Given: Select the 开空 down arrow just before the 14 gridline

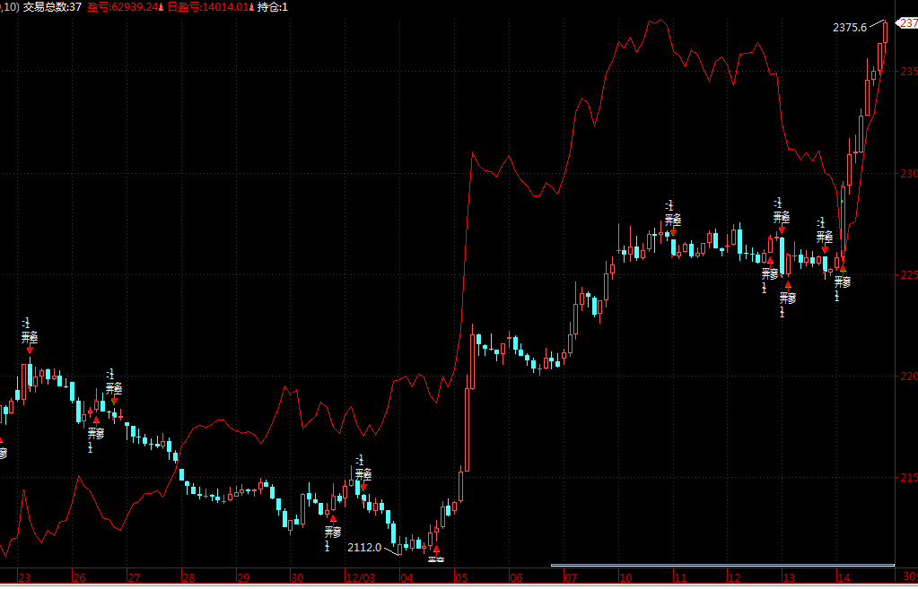Looking at the screenshot, I should pos(825,250).
